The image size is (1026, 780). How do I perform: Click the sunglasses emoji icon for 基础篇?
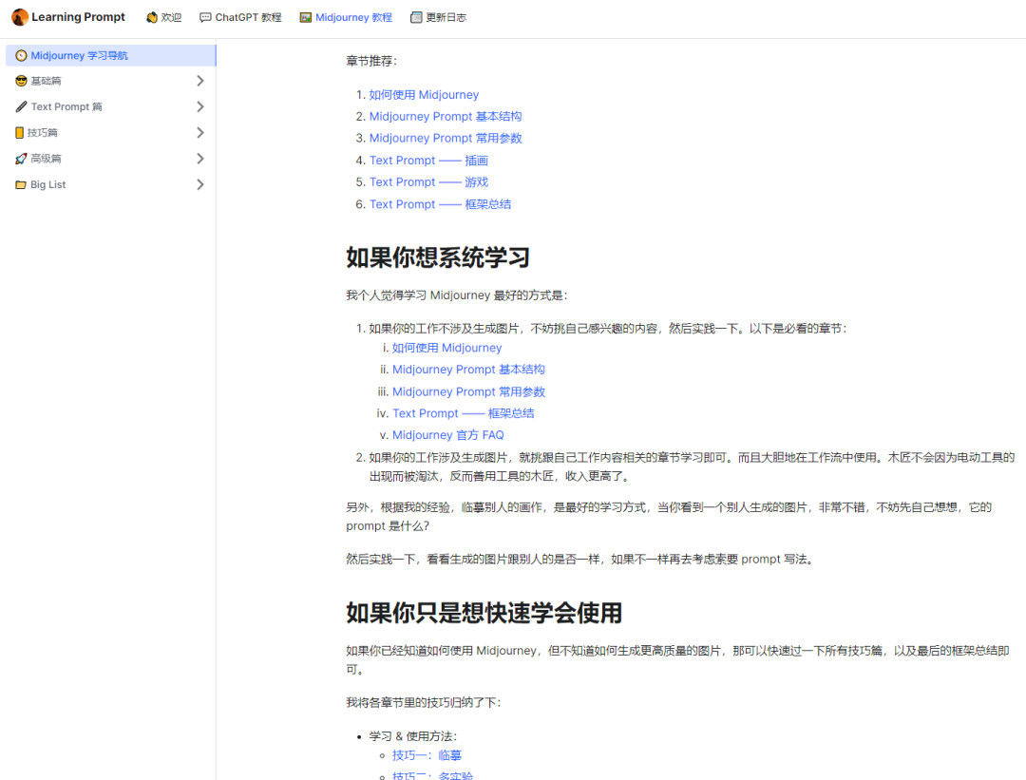point(21,81)
